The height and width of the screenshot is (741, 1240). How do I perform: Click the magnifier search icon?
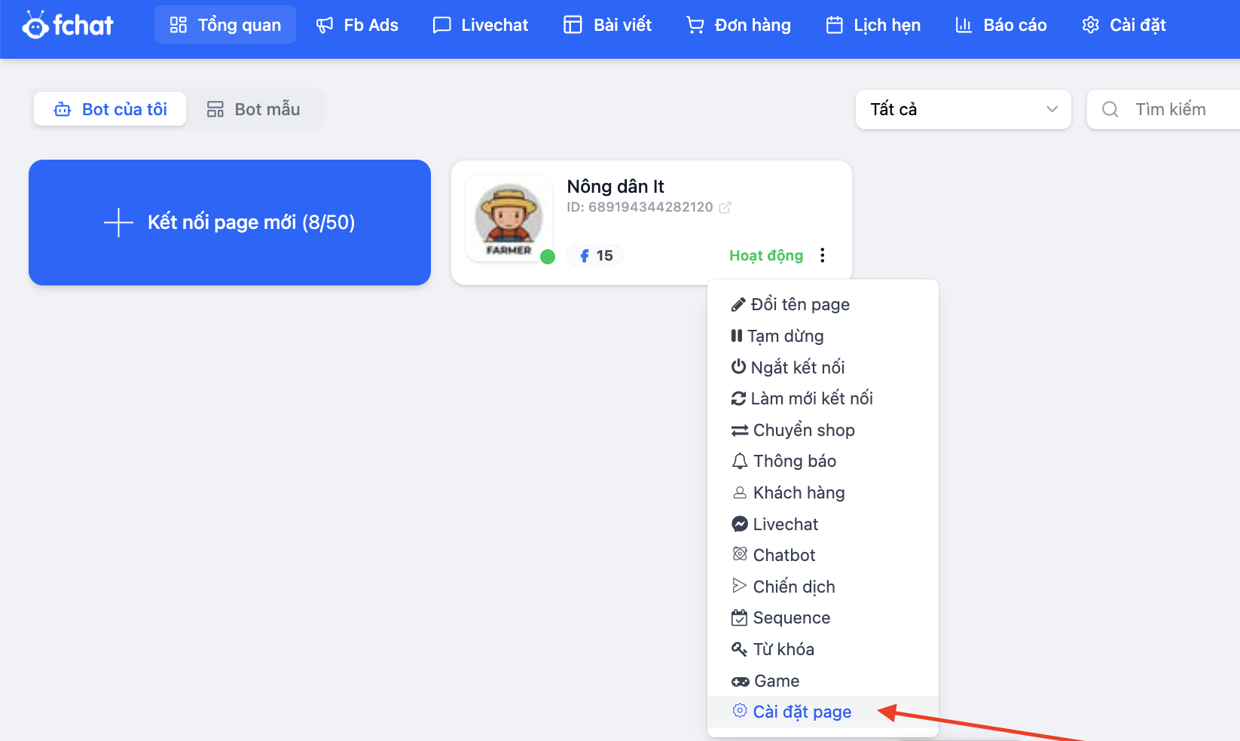coord(1110,110)
